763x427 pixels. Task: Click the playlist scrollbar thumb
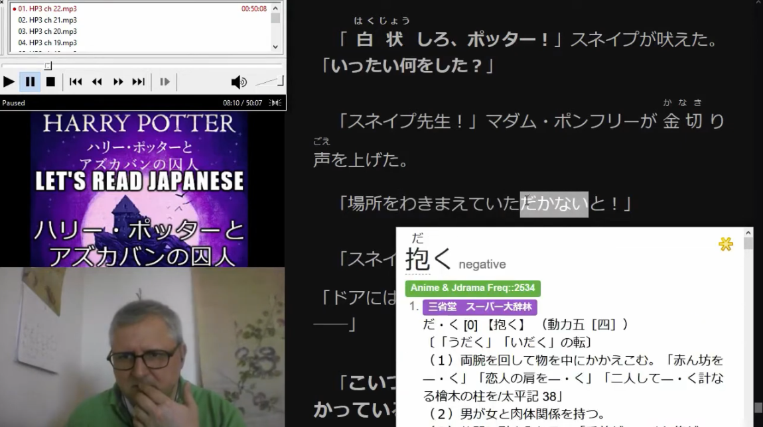[275, 18]
